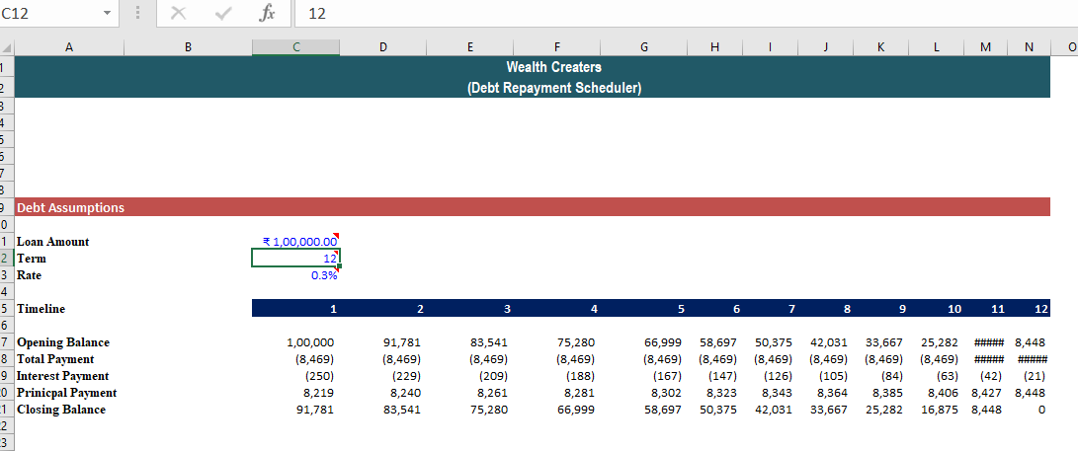
Task: Open the Name Box dropdown arrow
Action: [x=108, y=13]
